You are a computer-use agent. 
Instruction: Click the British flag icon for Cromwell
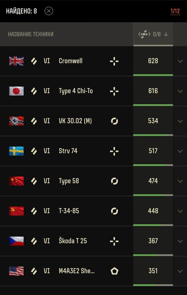(16, 61)
